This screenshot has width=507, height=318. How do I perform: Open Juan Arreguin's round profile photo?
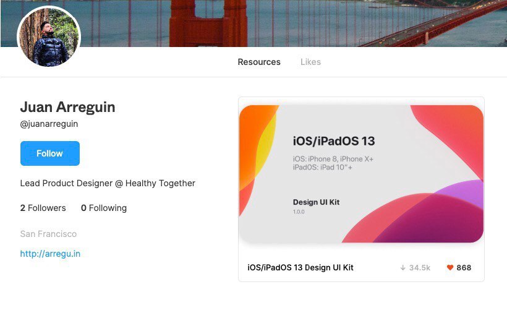[49, 37]
